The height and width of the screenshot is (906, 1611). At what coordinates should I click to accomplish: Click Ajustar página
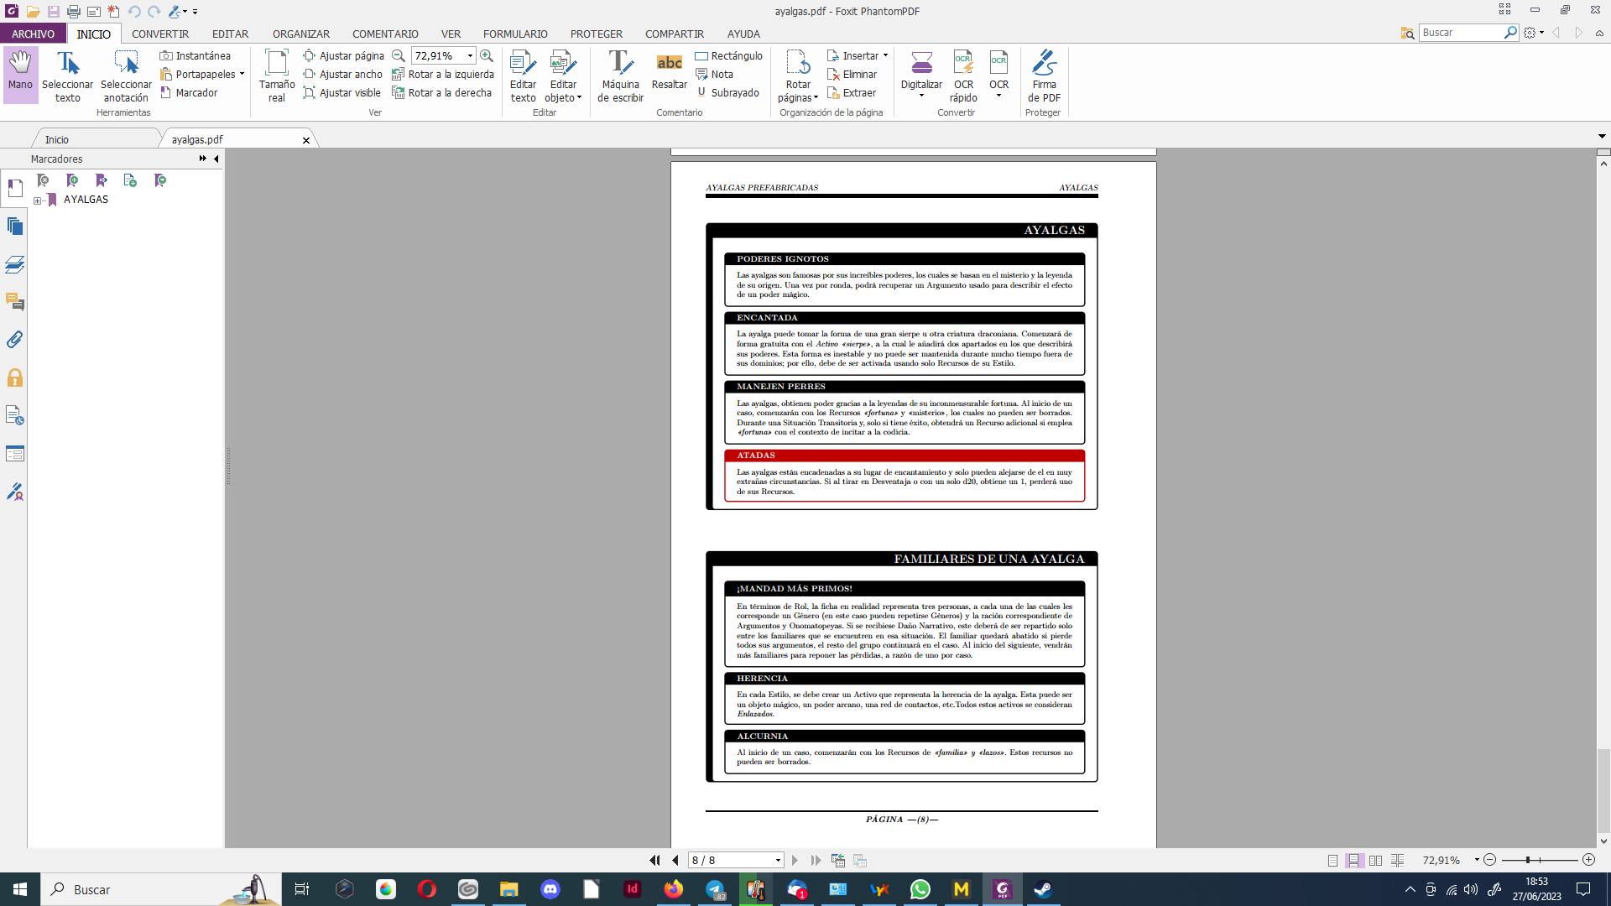[x=343, y=55]
